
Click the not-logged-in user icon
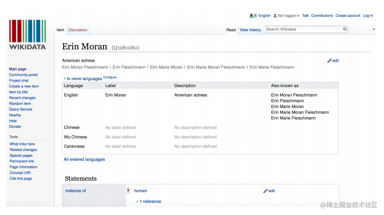275,16
